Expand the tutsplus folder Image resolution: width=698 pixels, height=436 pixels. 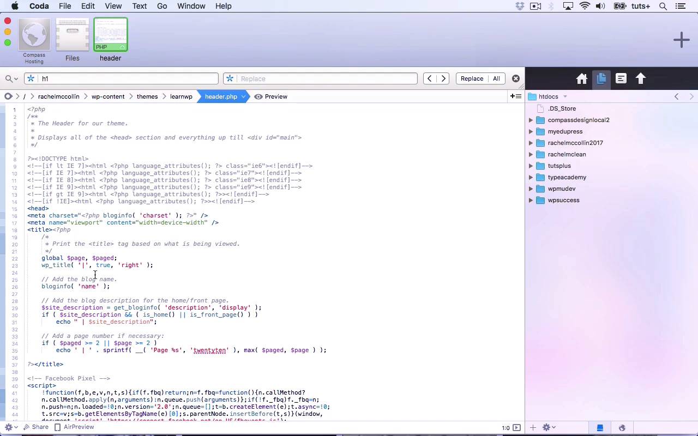[531, 166]
